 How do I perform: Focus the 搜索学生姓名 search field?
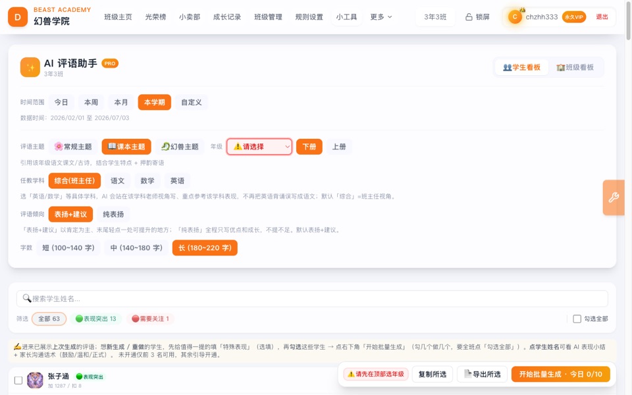(312, 298)
